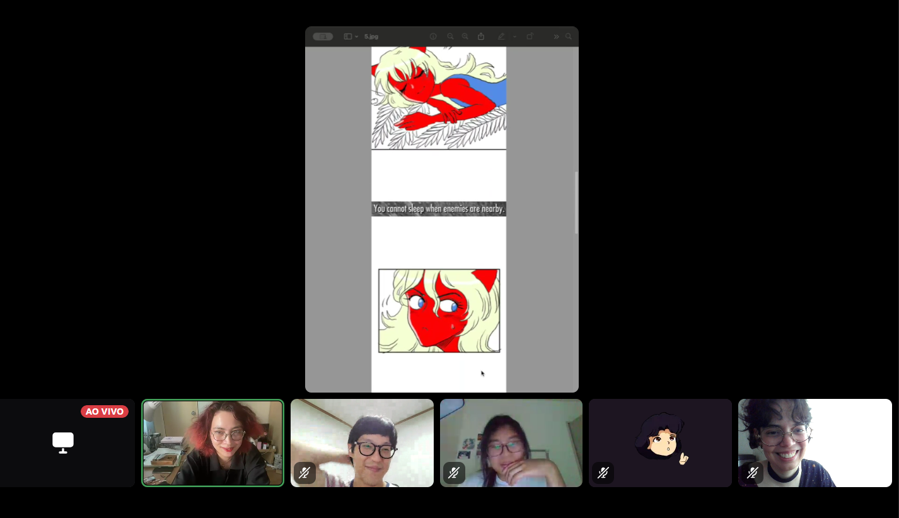Show more toolbar items via double chevron

556,37
